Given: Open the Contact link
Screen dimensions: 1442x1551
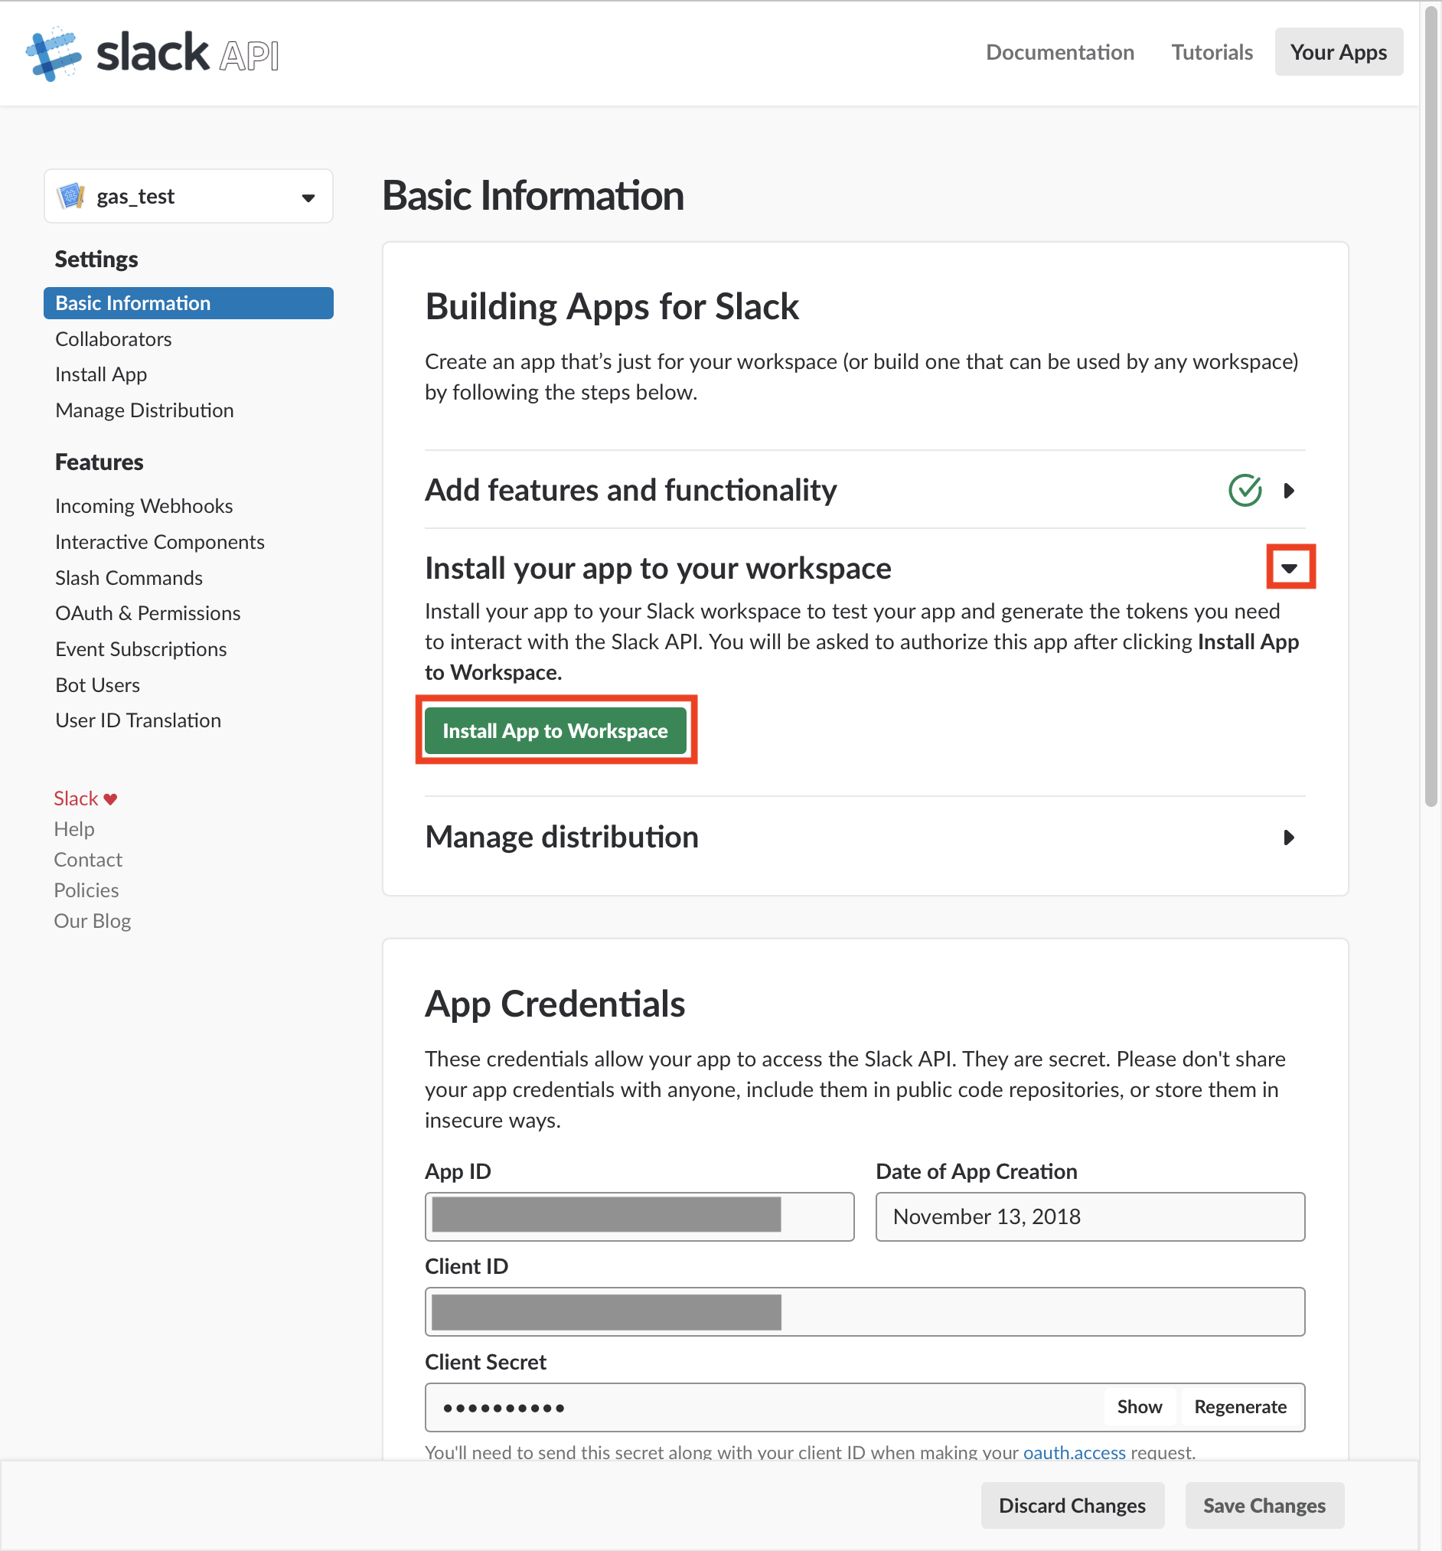Looking at the screenshot, I should [x=88, y=860].
